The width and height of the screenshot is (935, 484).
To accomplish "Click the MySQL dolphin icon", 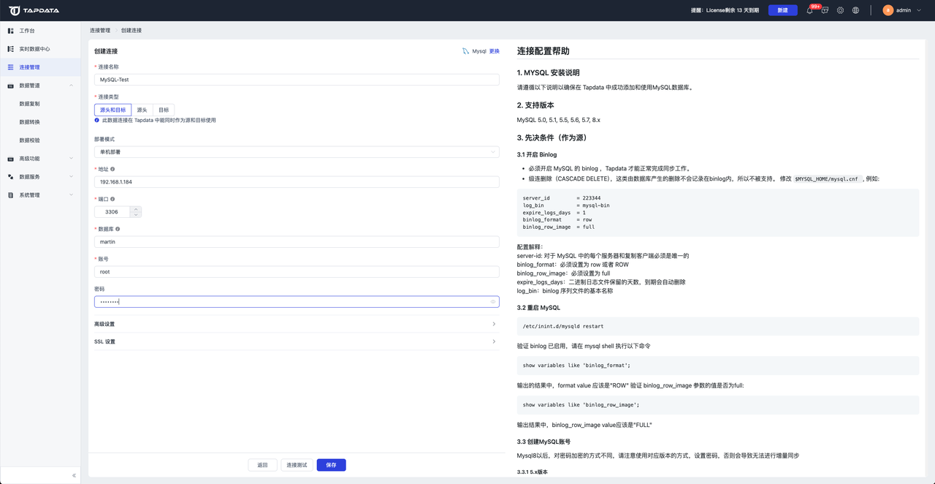I will point(466,51).
